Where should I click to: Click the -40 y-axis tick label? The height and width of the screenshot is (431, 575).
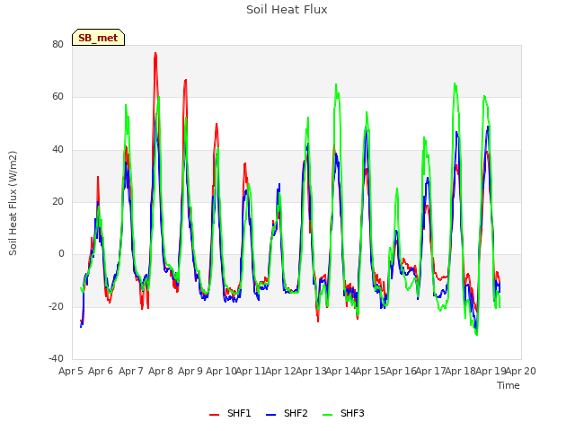point(56,358)
